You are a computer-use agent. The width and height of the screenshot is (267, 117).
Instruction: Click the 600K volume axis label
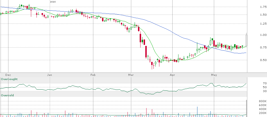pyautogui.click(x=263, y=105)
